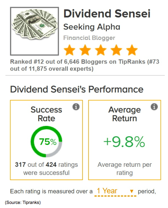The width and height of the screenshot is (168, 208).
Task: Click the Dividend Sensei name heading
Action: coord(107,14)
